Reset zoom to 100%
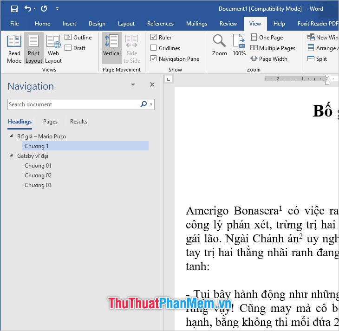Viewport: 339px width, 331px height. [x=239, y=45]
